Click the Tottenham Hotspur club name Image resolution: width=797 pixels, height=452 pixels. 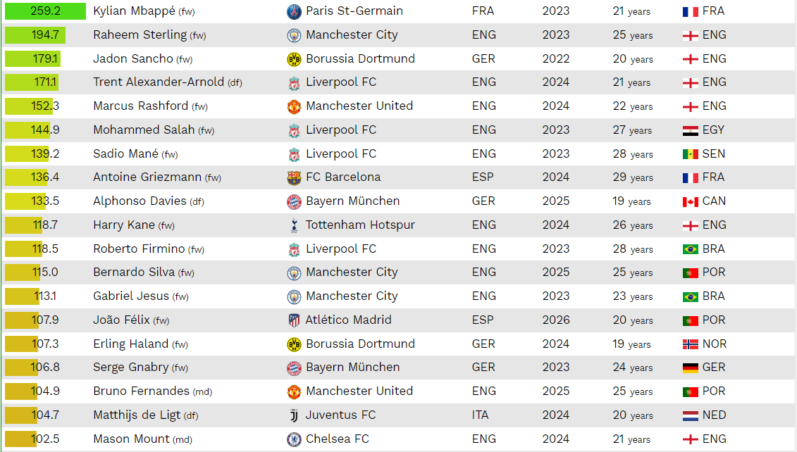pyautogui.click(x=360, y=225)
